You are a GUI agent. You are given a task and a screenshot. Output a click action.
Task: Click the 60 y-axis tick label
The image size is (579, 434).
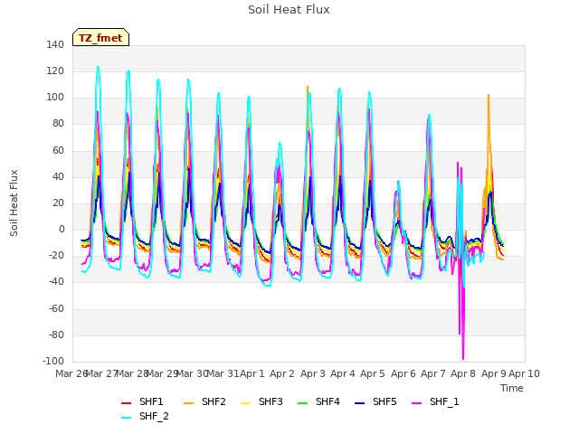click(58, 150)
